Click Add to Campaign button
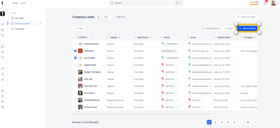The height and width of the screenshot is (128, 280). coord(246,17)
